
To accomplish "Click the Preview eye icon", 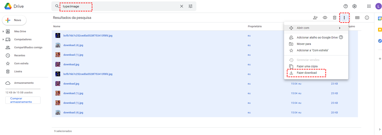I will click(x=325, y=18).
